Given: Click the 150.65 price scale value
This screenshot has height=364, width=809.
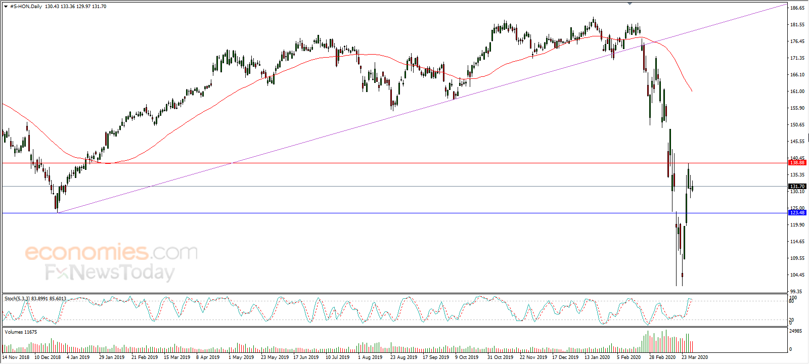Looking at the screenshot, I should click(797, 125).
